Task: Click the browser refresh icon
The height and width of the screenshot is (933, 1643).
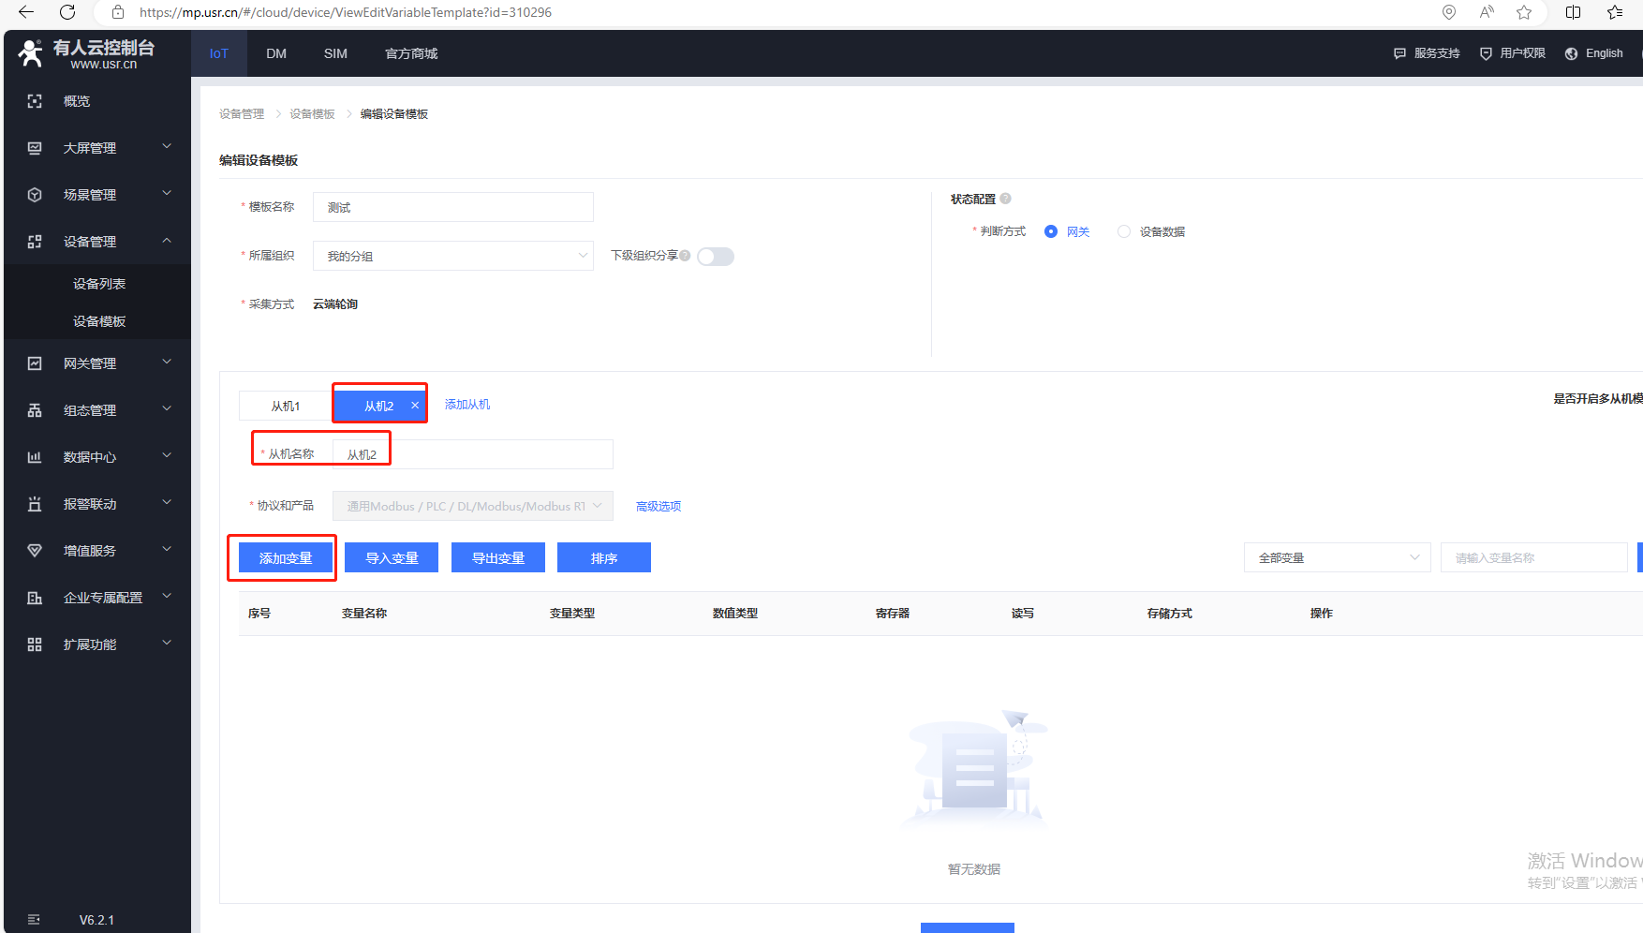Action: pyautogui.click(x=67, y=12)
